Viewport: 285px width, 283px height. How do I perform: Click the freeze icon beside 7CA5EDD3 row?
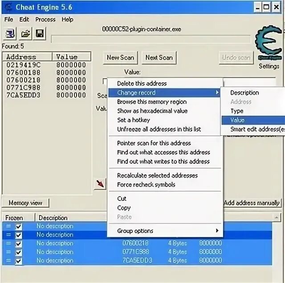point(8,260)
